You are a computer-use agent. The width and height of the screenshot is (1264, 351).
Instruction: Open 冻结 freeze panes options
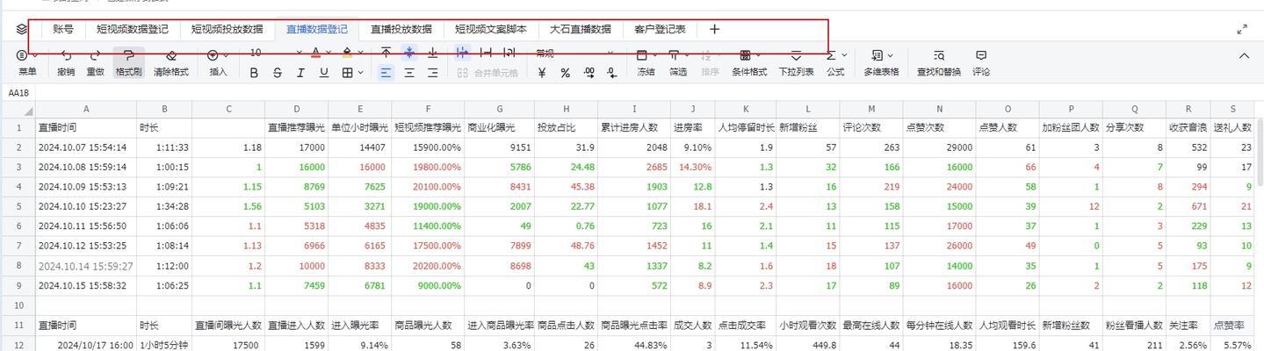point(646,63)
